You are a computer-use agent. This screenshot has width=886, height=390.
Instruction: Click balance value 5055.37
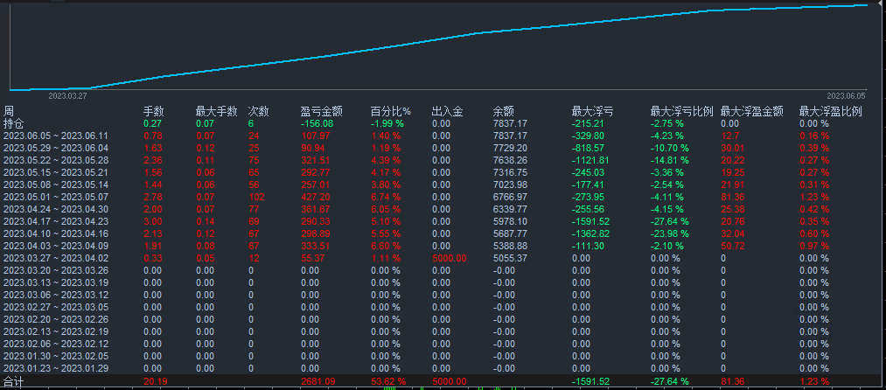tap(510, 258)
